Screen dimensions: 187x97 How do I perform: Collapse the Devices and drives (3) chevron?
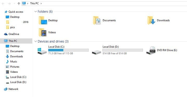click(35, 41)
